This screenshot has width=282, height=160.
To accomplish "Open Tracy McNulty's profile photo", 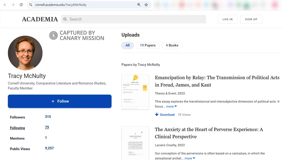I will [x=25, y=53].
